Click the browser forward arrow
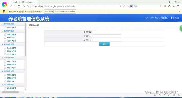 pos(15,6)
